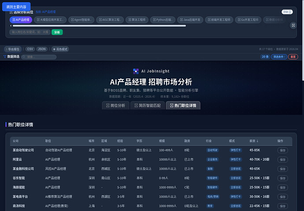Image resolution: width=304 pixels, height=211 pixels.
Task: Click the round icon button right of the job chips
Action: [x=293, y=25]
